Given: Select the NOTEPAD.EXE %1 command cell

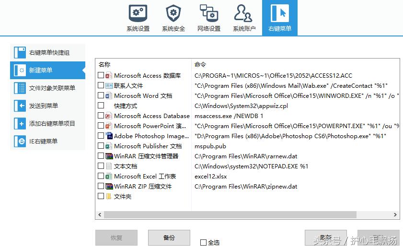Looking at the screenshot, I should [x=251, y=166].
